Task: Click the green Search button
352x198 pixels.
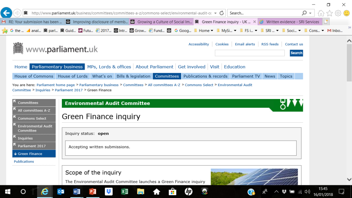Action: 296,53
